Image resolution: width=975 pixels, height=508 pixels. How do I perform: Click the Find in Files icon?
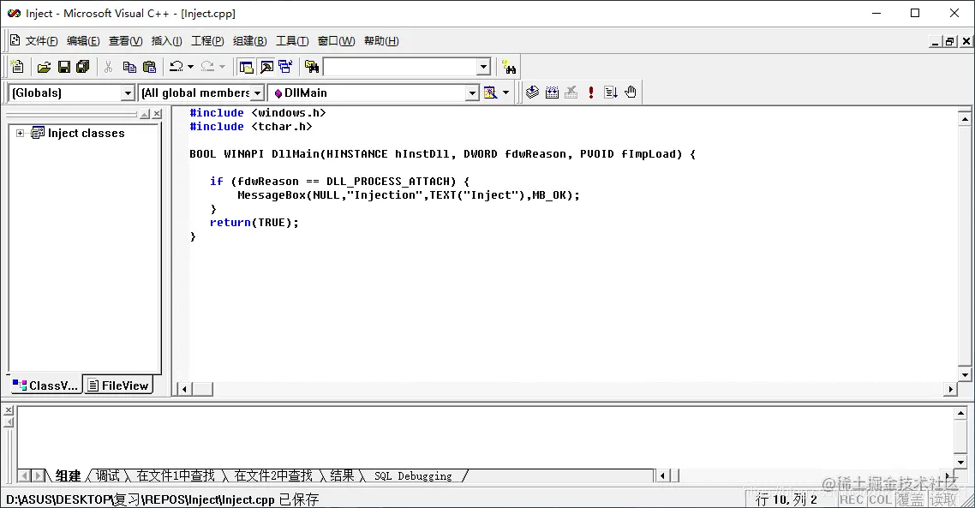312,67
